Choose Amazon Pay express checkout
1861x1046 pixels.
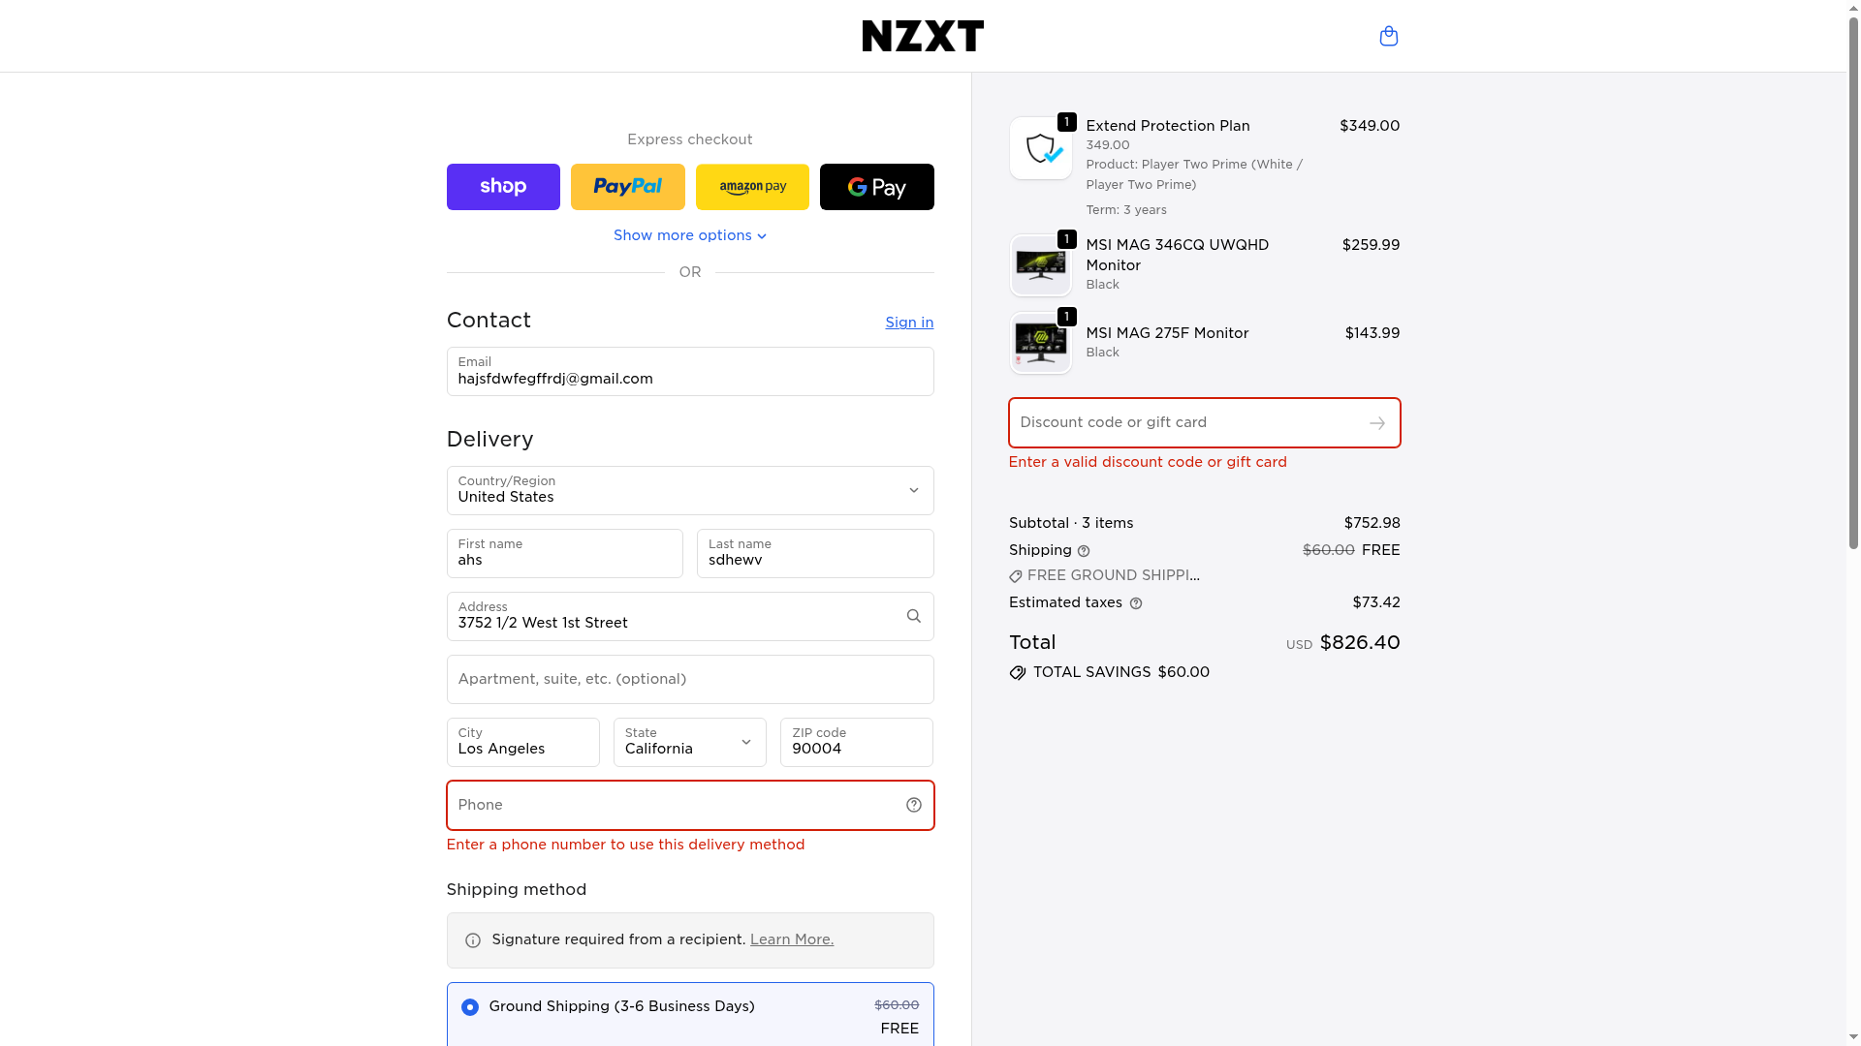click(x=752, y=187)
